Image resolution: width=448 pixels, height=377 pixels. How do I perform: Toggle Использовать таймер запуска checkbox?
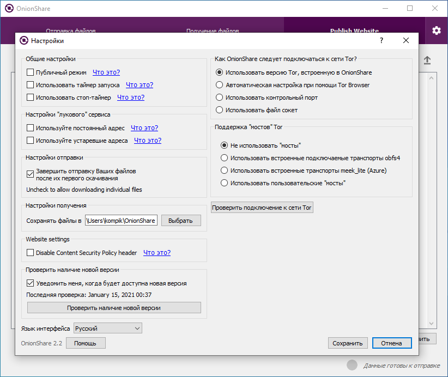point(31,85)
